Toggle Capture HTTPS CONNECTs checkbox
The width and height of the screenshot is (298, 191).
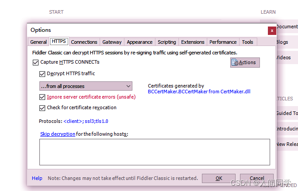coord(35,62)
